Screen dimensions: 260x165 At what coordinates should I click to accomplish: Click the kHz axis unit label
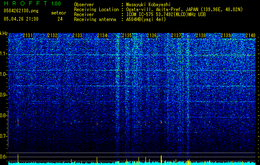coord(4,33)
